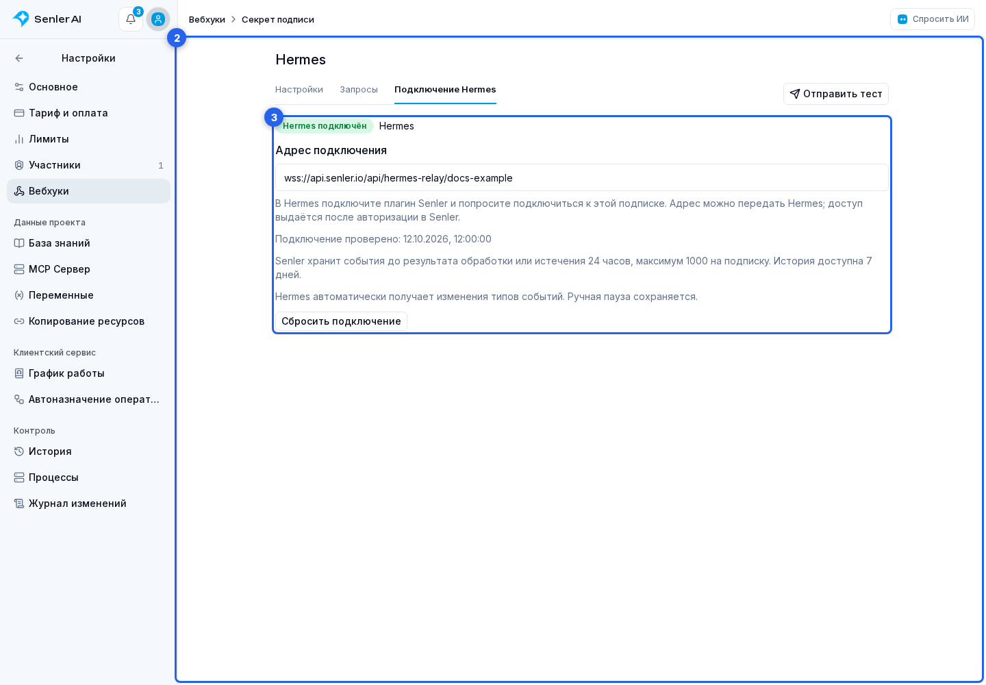Click the Лимиты bar chart icon
Image resolution: width=986 pixels, height=685 pixels.
[19, 139]
